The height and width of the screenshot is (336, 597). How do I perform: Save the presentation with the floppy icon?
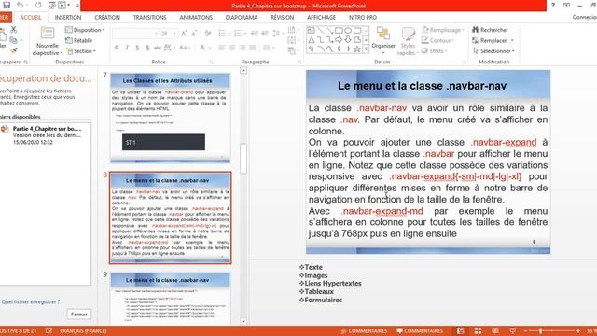(7, 5)
